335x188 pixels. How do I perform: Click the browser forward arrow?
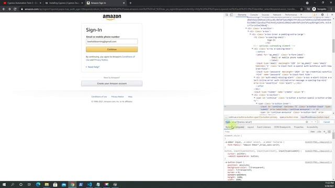point(9,9)
